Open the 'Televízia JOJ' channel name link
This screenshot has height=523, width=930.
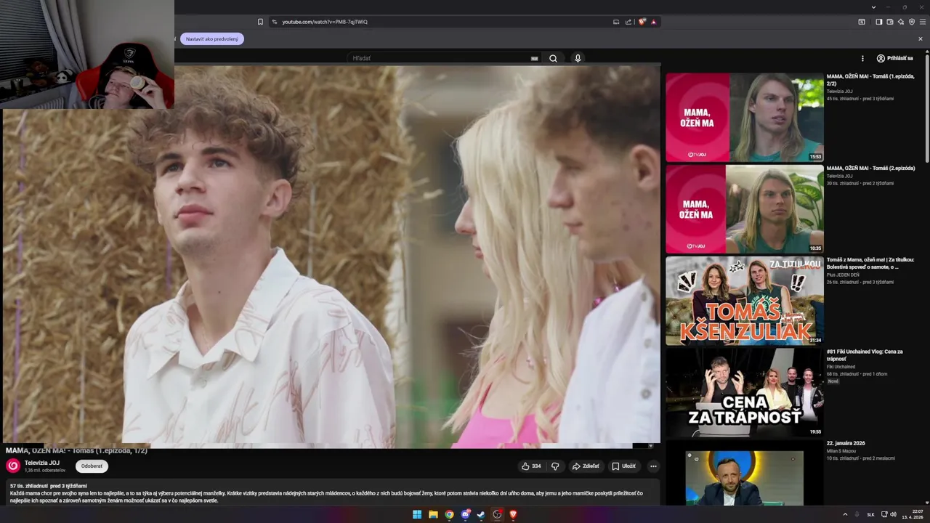pyautogui.click(x=42, y=463)
